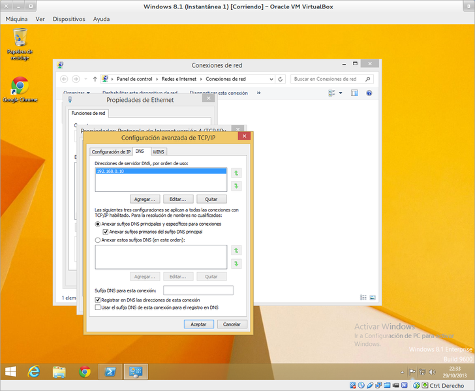Switch to the Control Panel taskbar item

[x=136, y=371]
